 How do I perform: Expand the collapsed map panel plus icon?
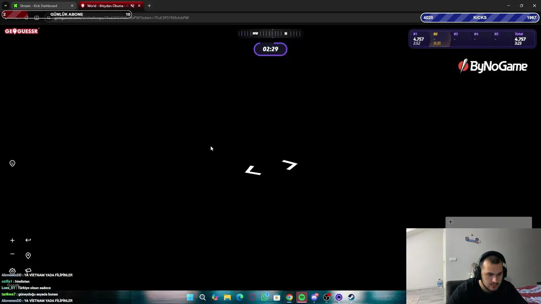pos(450,222)
